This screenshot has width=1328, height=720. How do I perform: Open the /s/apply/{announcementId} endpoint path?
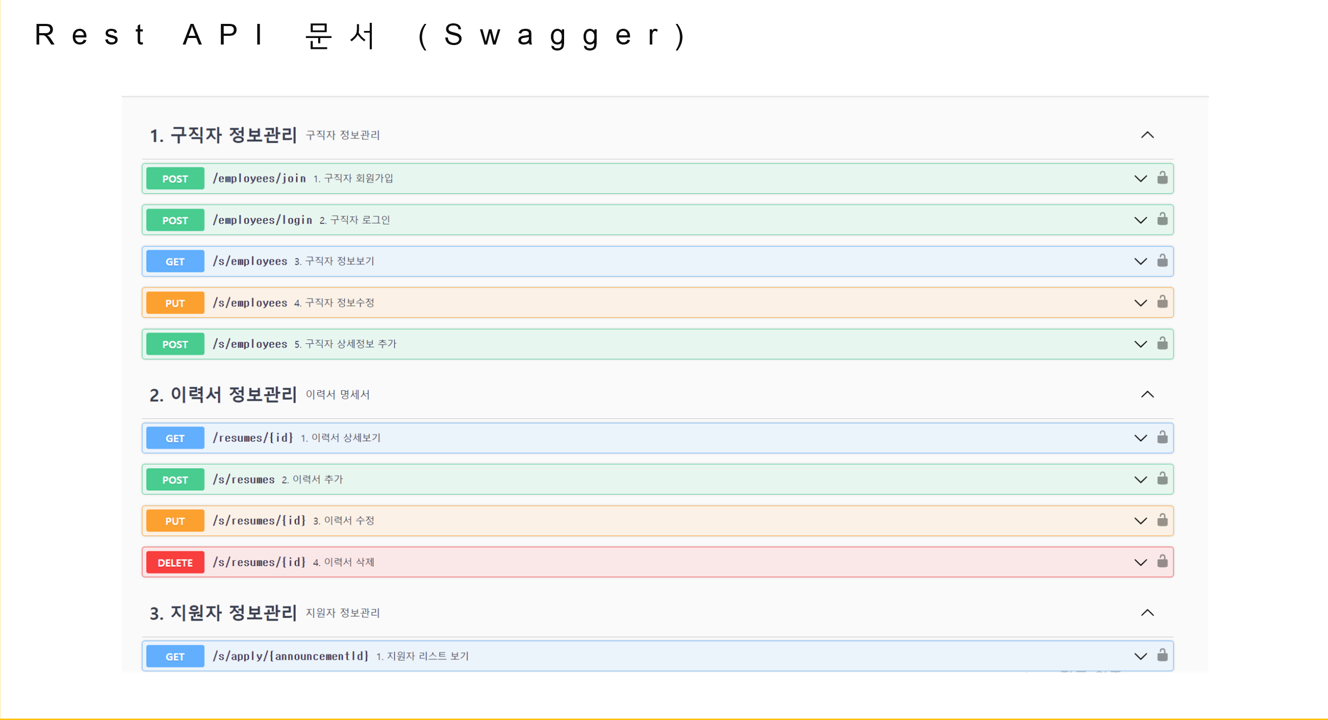tap(290, 656)
